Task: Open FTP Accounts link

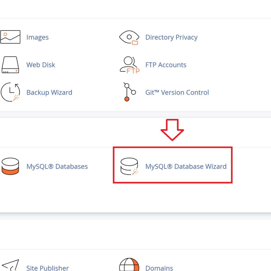Action: (166, 65)
